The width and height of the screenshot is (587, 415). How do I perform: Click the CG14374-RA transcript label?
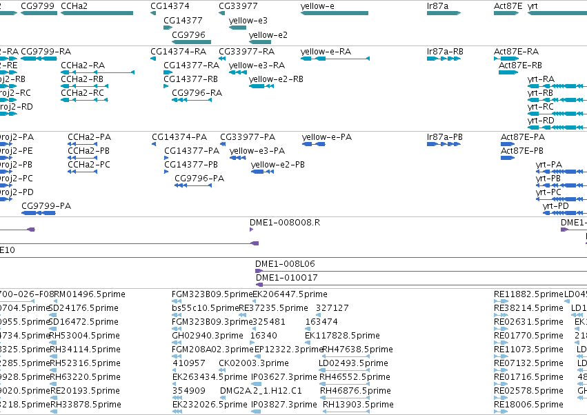[178, 51]
